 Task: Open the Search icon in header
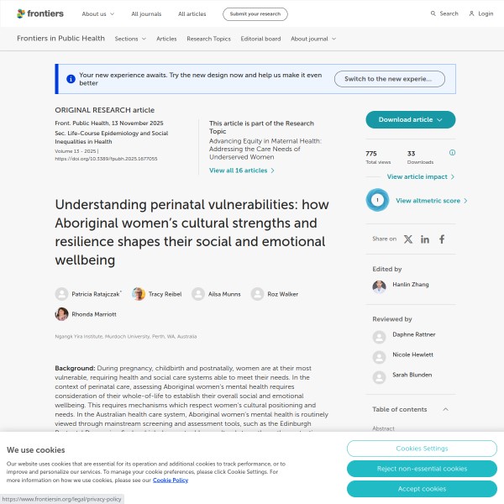click(433, 14)
